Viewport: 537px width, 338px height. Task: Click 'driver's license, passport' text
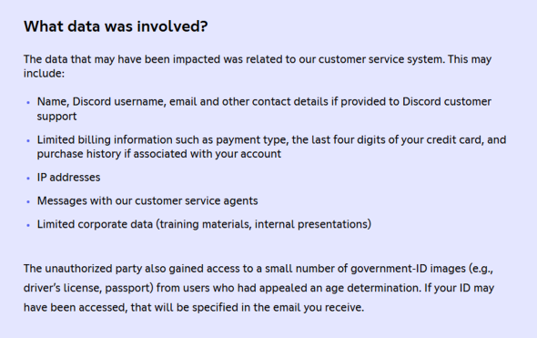click(88, 288)
